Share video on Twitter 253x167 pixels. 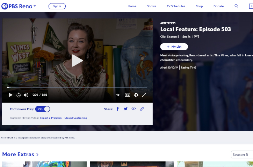pyautogui.click(x=125, y=109)
